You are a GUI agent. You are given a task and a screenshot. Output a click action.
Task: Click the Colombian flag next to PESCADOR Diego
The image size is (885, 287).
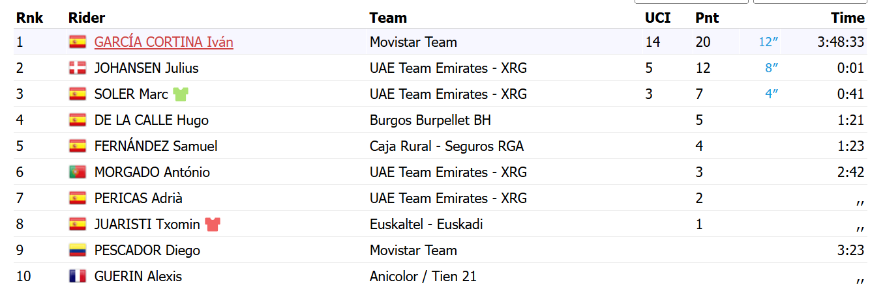tap(78, 251)
